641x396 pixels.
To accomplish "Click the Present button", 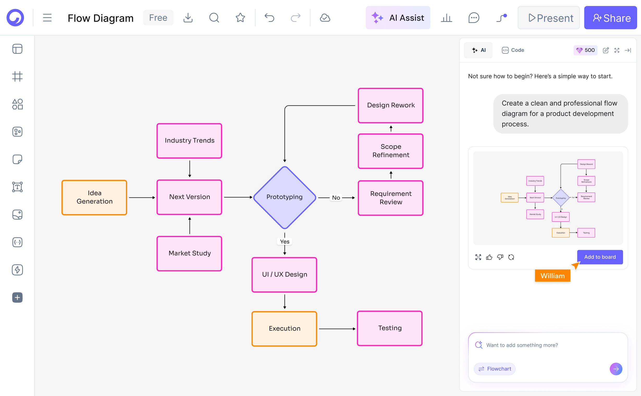I will click(x=549, y=18).
